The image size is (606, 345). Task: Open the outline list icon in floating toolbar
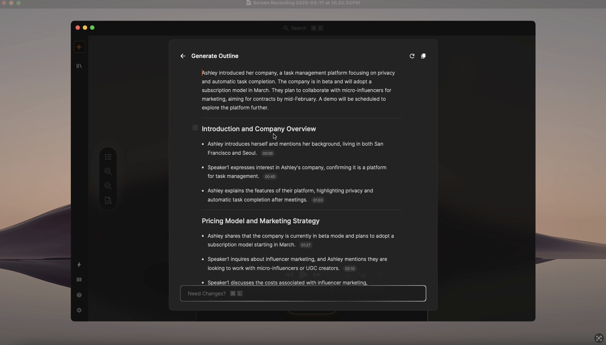coord(108,157)
